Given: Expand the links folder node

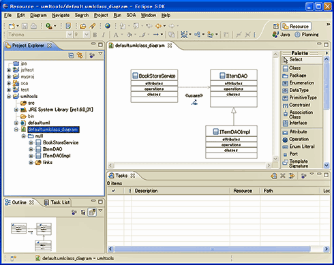Looking at the screenshot, I should coord(31,162).
